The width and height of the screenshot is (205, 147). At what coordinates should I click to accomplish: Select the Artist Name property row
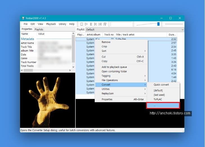(x=46, y=43)
